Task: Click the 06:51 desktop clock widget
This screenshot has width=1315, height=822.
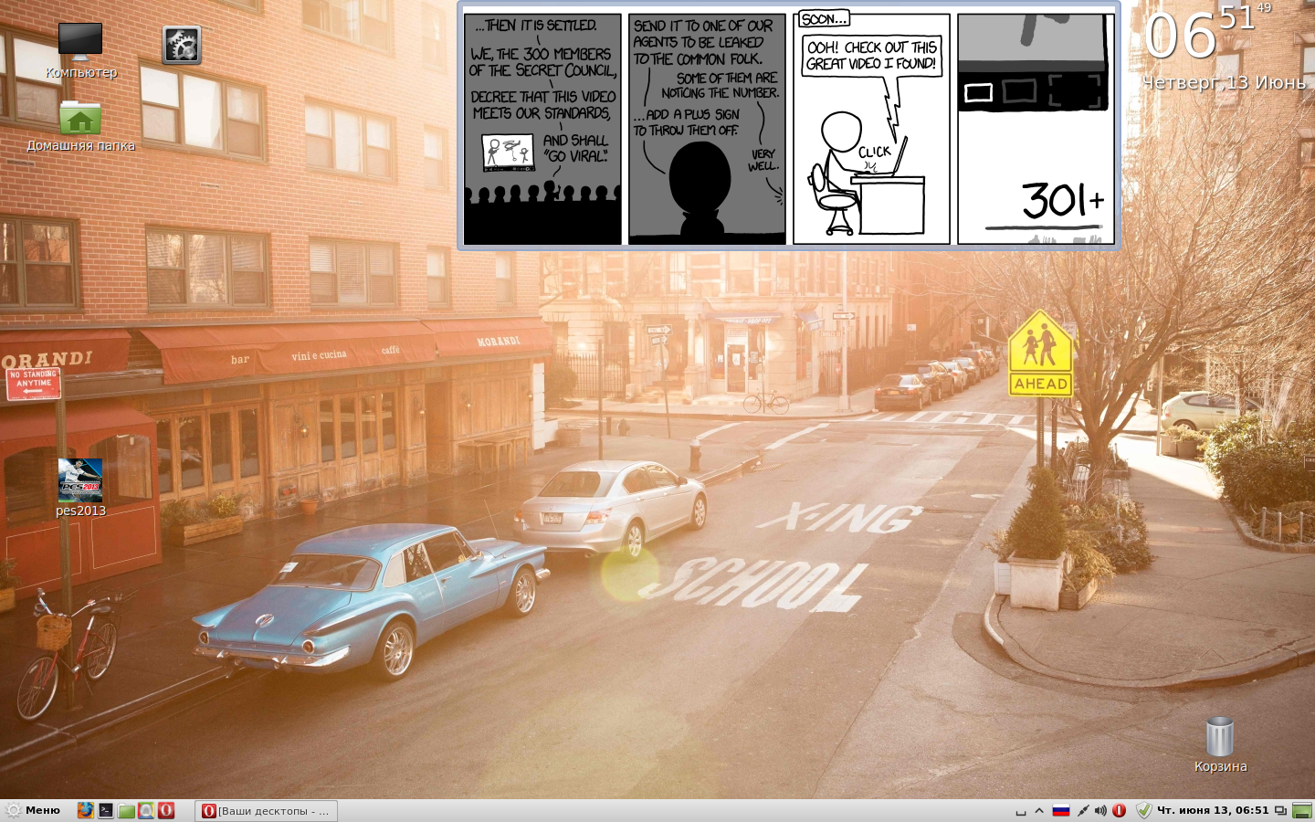Action: [x=1207, y=32]
